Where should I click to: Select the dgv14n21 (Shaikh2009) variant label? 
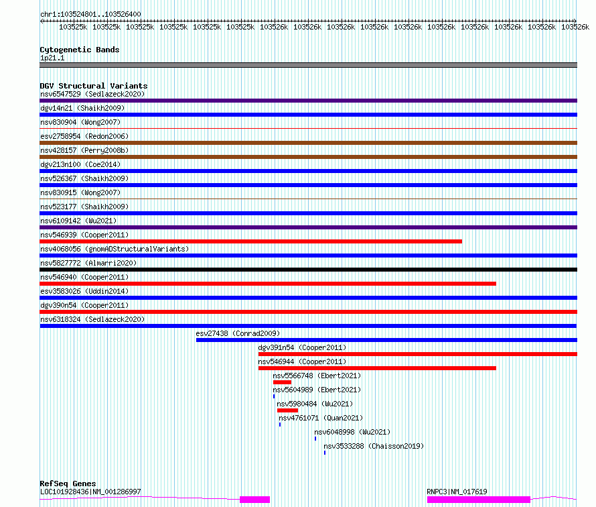click(82, 108)
